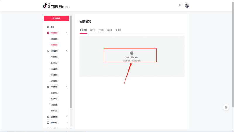Viewport: 234px width, 132px height.
Task: Open 视频管理 in the sidebar
Action: (x=54, y=39)
